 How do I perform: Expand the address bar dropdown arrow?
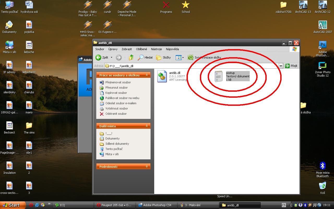(x=281, y=66)
